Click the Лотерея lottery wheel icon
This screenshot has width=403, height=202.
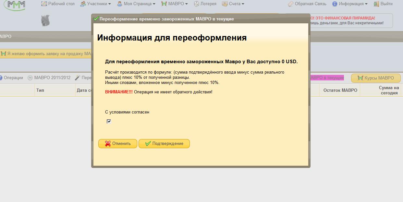coord(197,4)
